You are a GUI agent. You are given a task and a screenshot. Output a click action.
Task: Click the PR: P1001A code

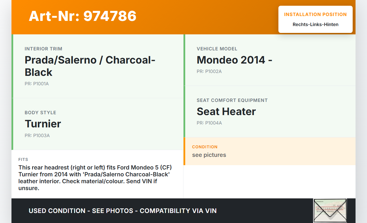[x=37, y=84]
